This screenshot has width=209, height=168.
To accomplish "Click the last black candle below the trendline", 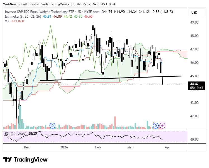I will (163, 81).
